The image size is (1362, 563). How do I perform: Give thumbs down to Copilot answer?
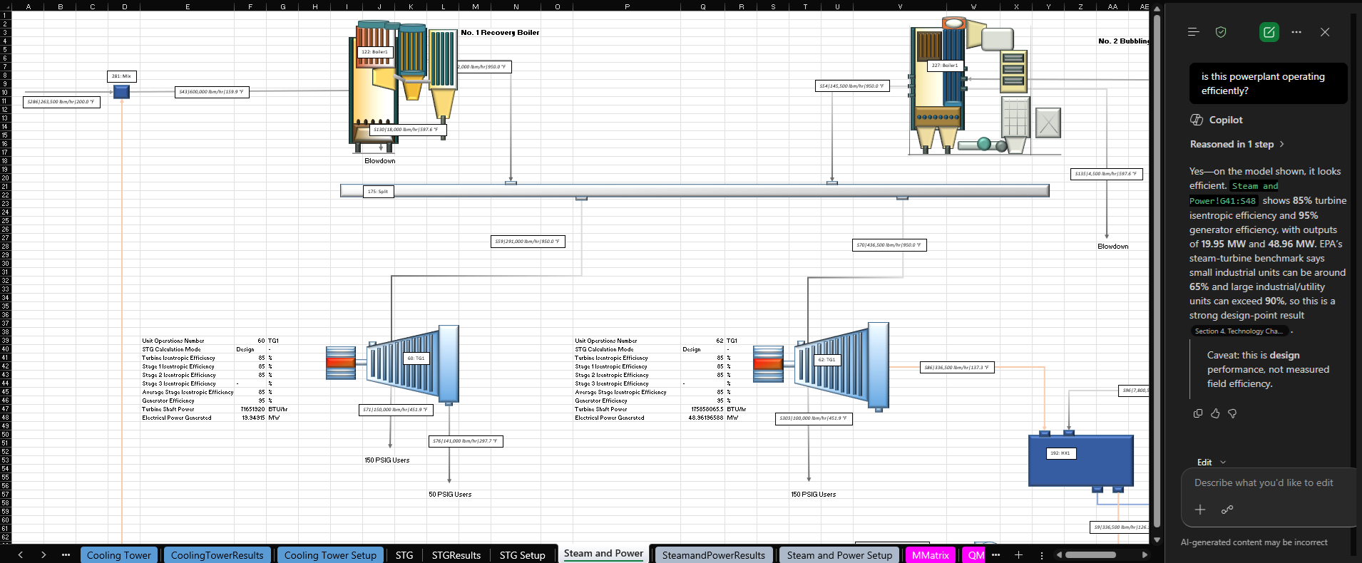(1232, 413)
